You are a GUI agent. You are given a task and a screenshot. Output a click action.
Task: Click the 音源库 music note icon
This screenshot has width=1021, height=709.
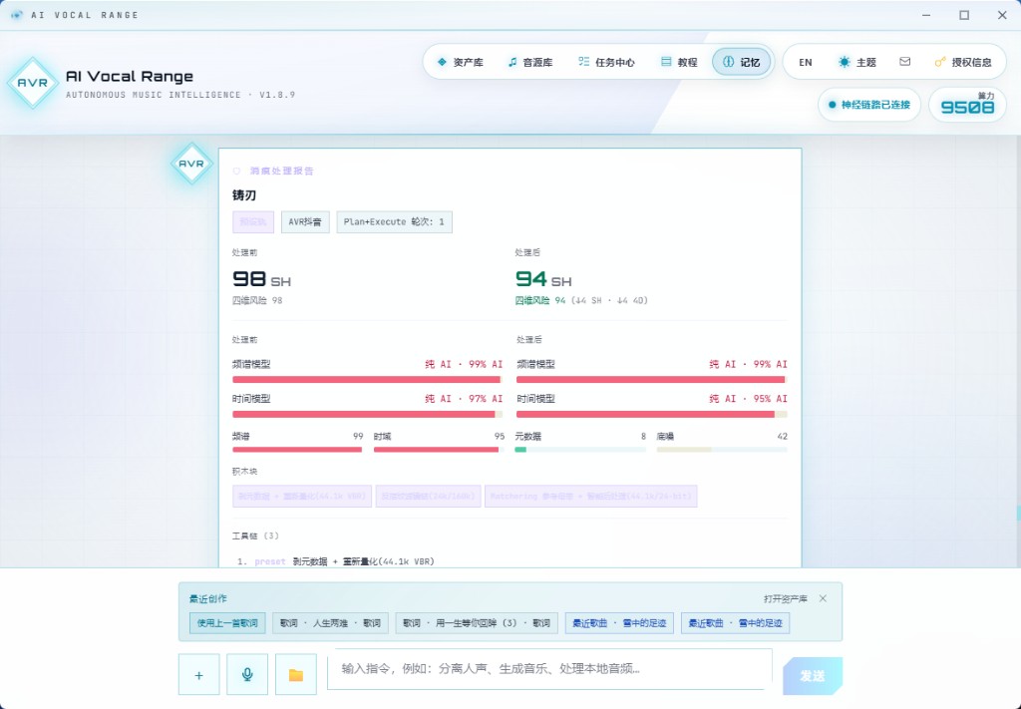pos(512,62)
